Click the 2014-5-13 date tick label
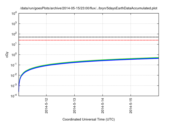The width and height of the screenshot is (175, 122). [74, 106]
